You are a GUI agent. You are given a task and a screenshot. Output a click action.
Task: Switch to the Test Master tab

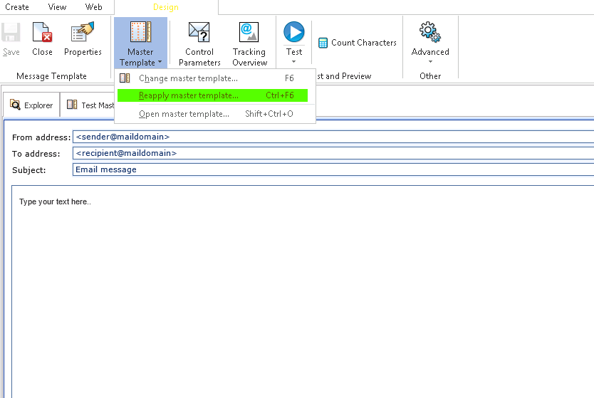pyautogui.click(x=89, y=105)
